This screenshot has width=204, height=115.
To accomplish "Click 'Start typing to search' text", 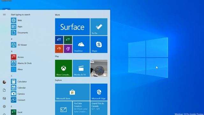I will [x=20, y=15].
